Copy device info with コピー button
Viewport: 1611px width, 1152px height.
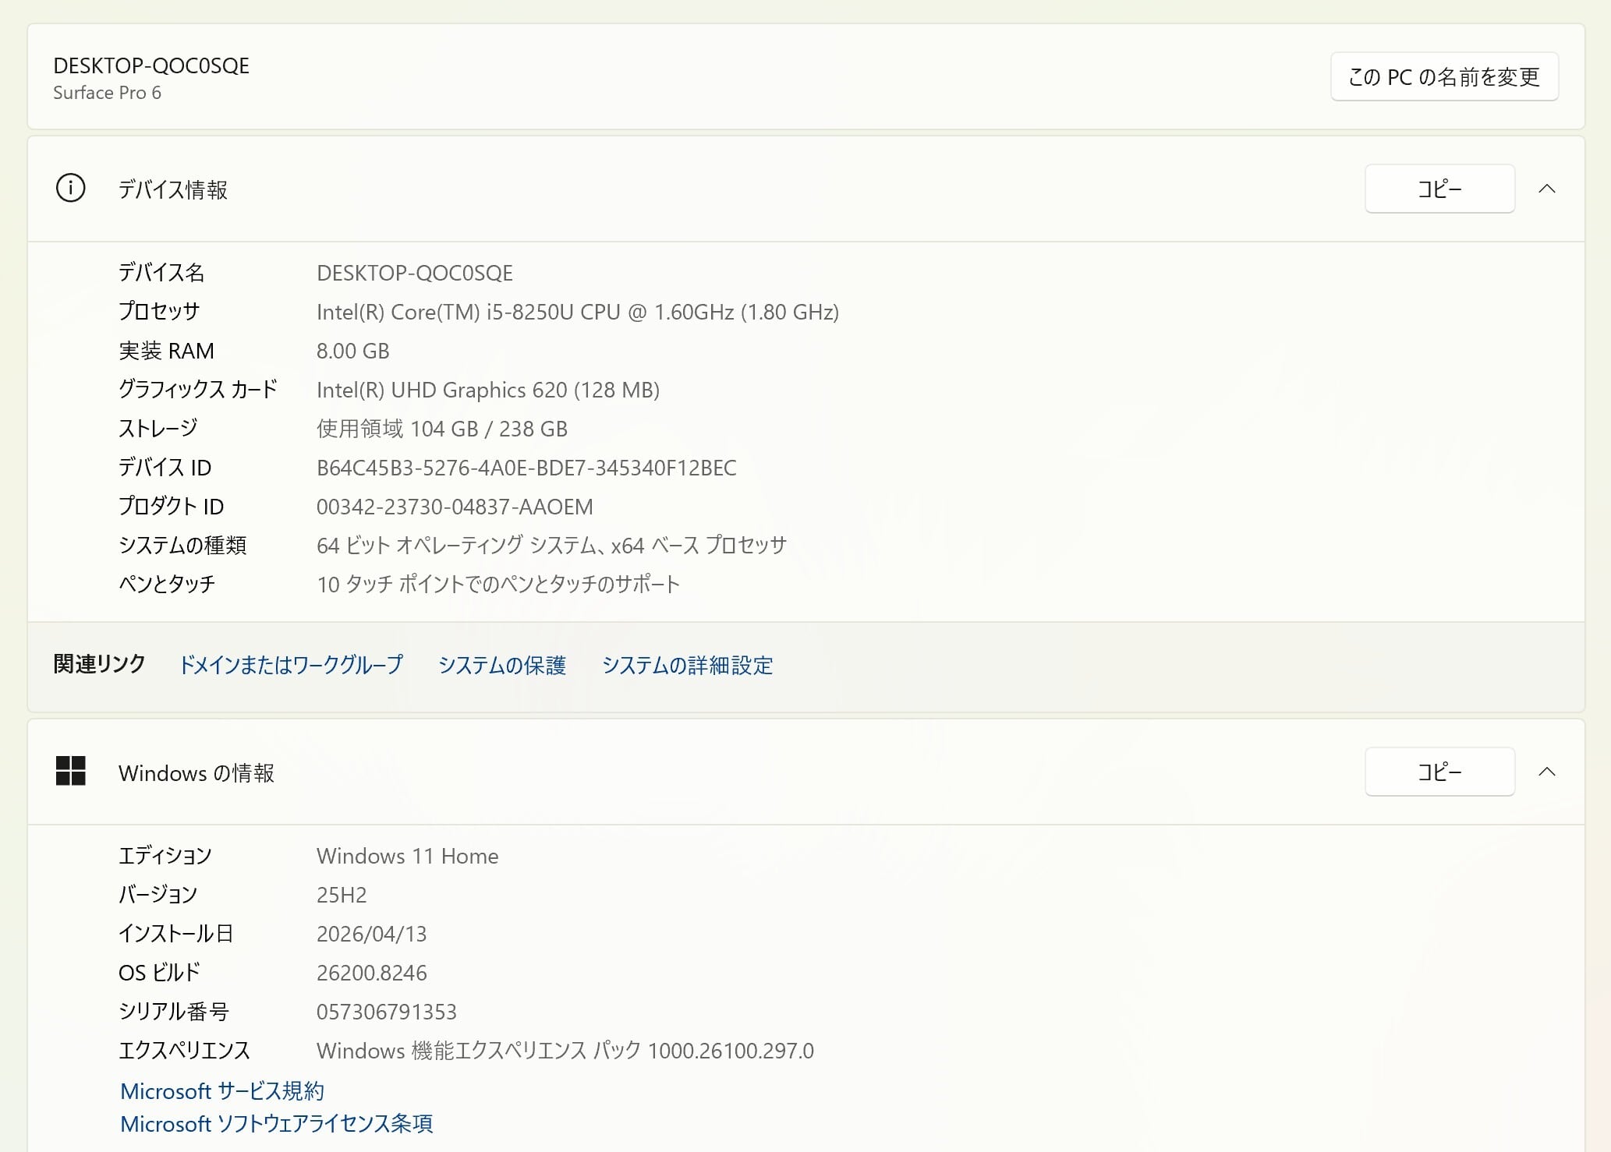point(1439,189)
